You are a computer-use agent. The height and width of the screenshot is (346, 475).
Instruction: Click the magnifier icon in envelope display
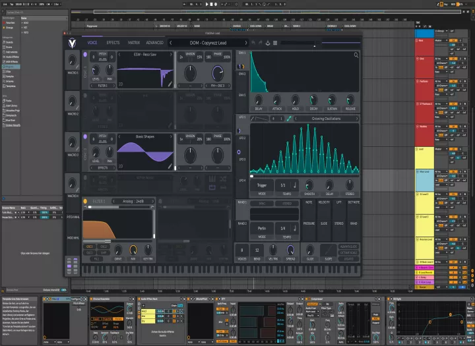pos(356,55)
